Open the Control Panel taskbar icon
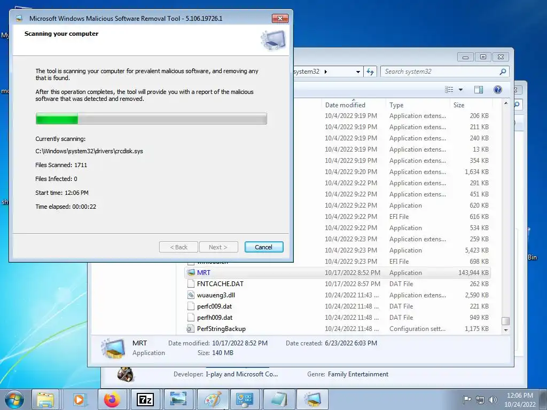Viewport: 547px width, 410px height. coord(245,399)
